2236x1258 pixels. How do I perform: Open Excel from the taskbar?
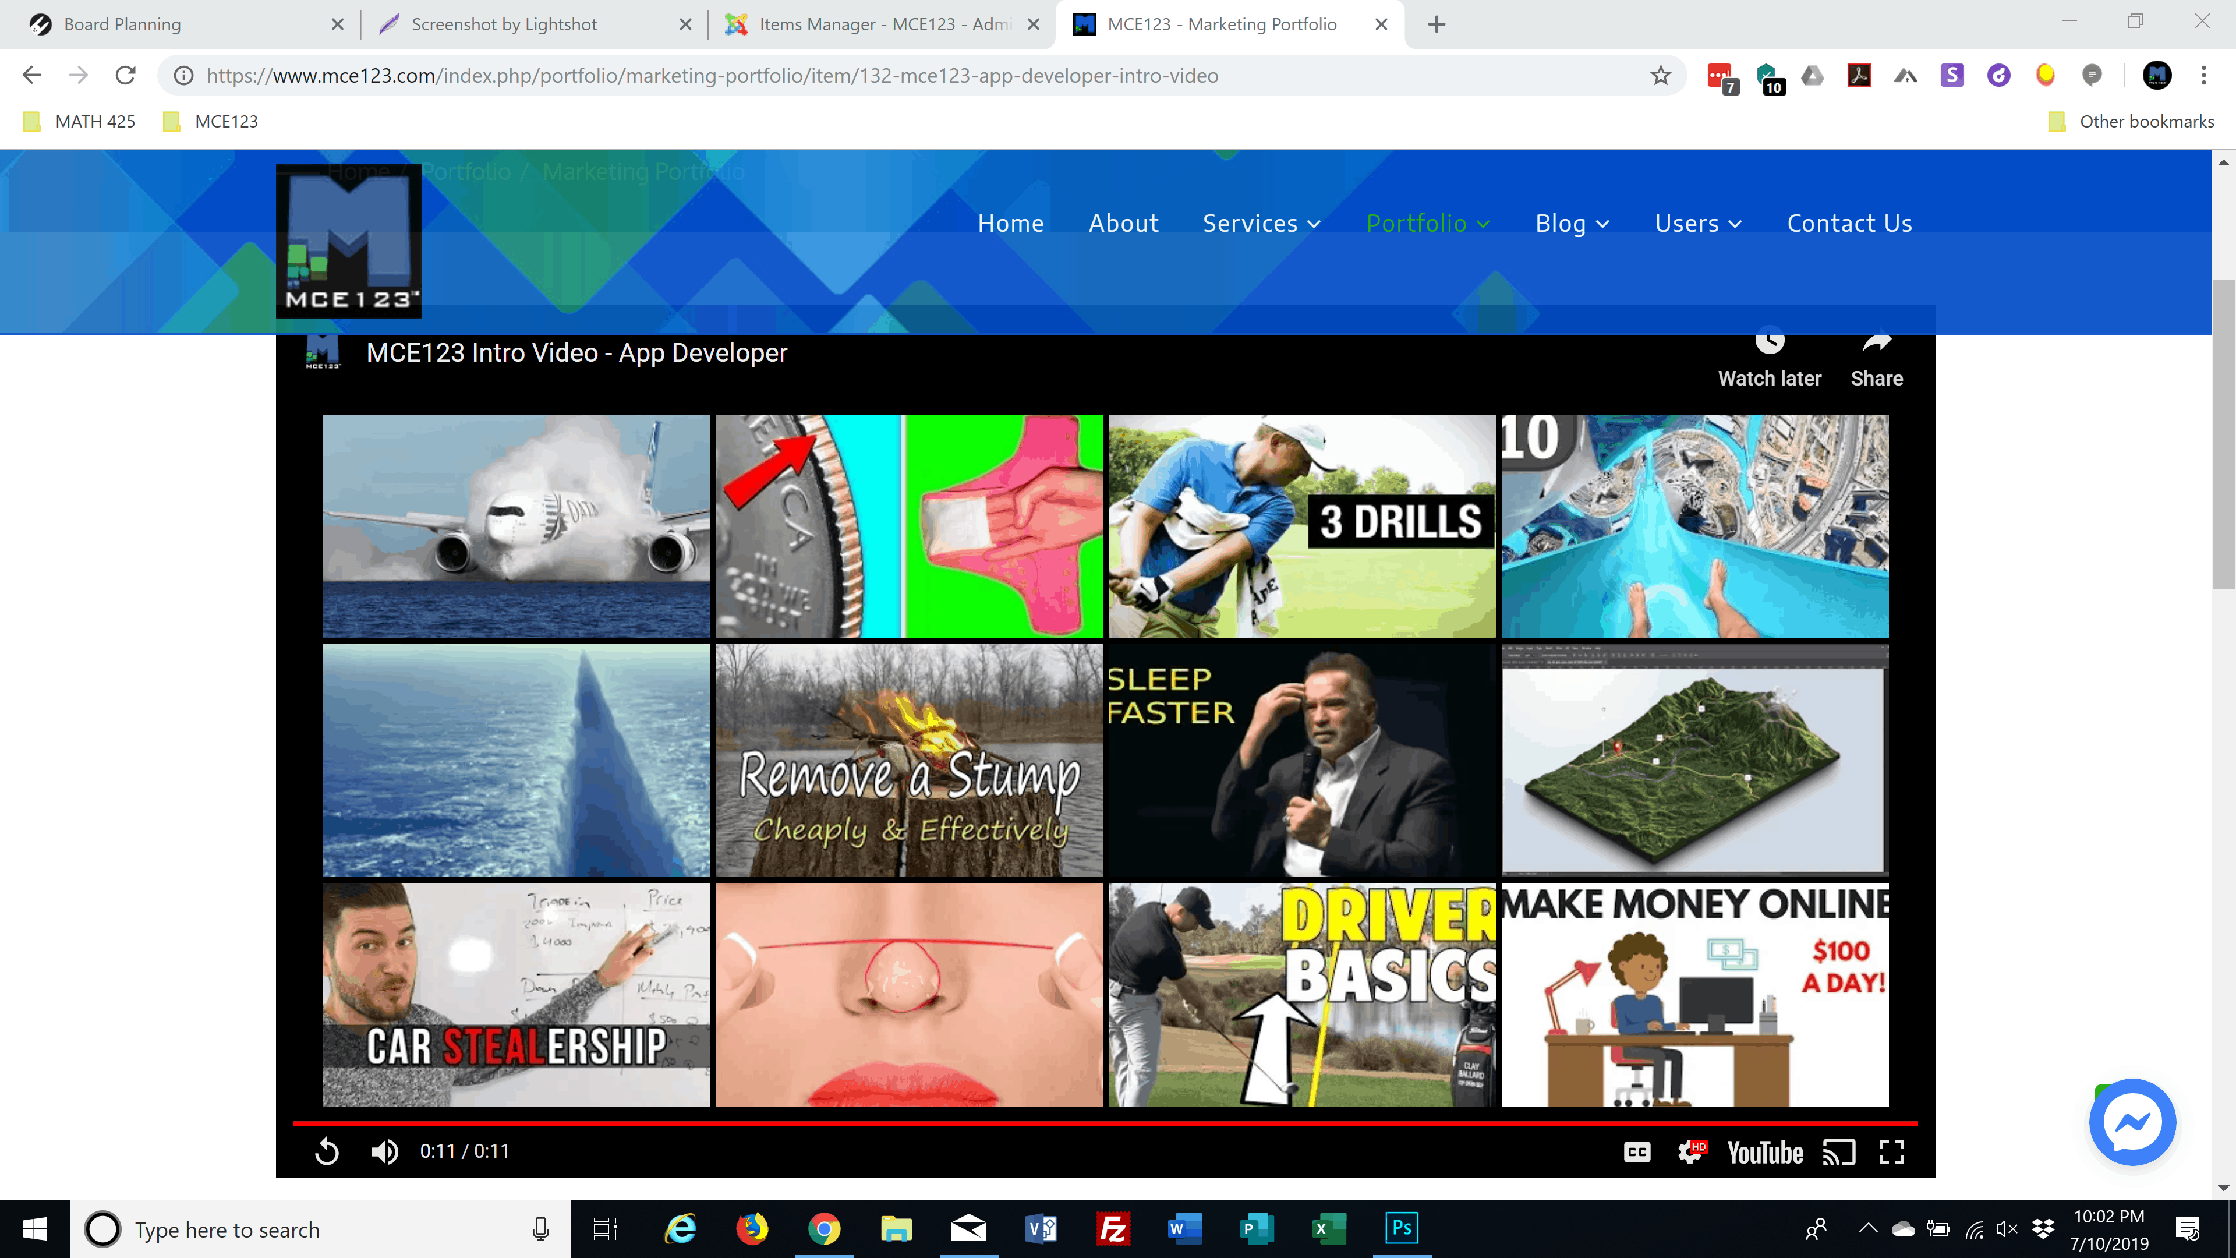coord(1329,1228)
